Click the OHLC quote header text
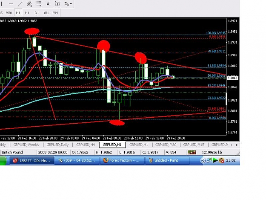This screenshot has width=266, height=200. tap(18, 21)
